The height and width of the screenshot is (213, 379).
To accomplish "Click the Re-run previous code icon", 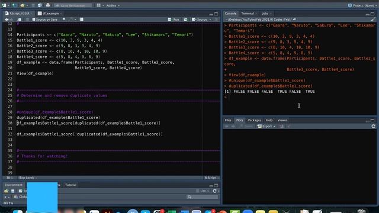I will coord(185,20).
